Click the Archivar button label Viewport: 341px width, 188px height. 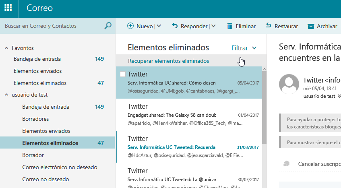[327, 26]
